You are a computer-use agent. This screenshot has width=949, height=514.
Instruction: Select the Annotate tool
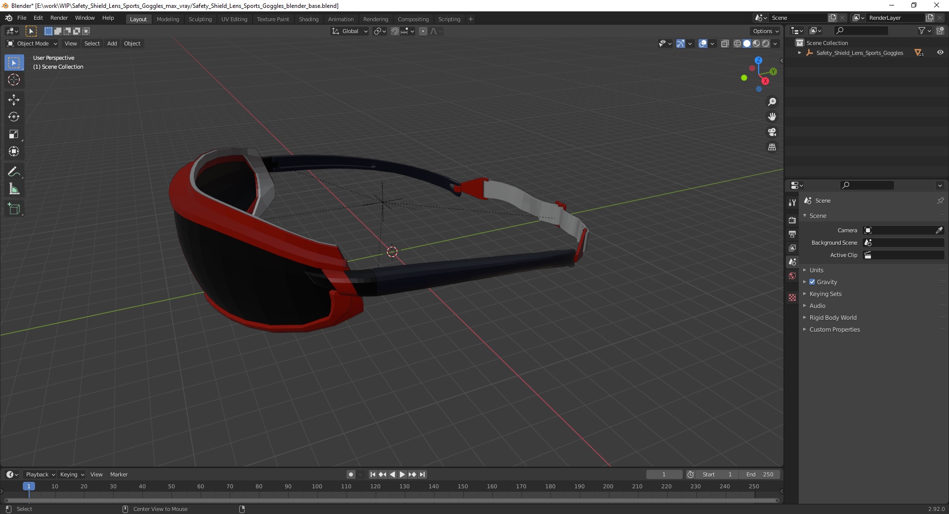14,172
